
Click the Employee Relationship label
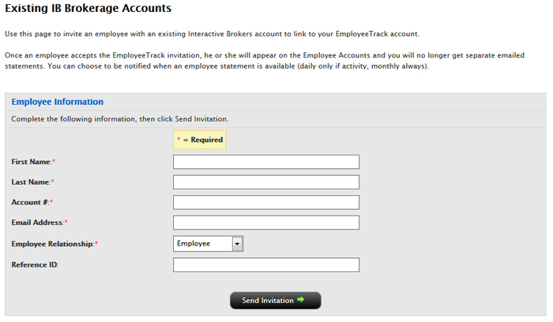[53, 244]
